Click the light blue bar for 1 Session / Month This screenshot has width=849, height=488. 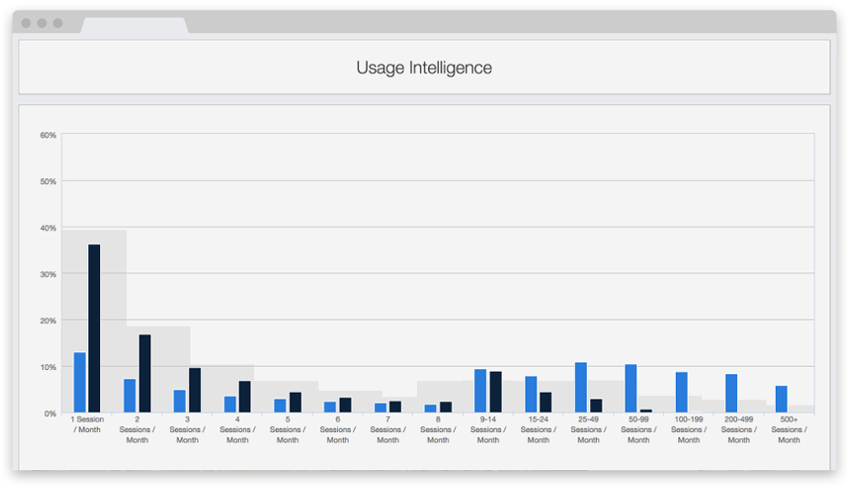click(80, 383)
